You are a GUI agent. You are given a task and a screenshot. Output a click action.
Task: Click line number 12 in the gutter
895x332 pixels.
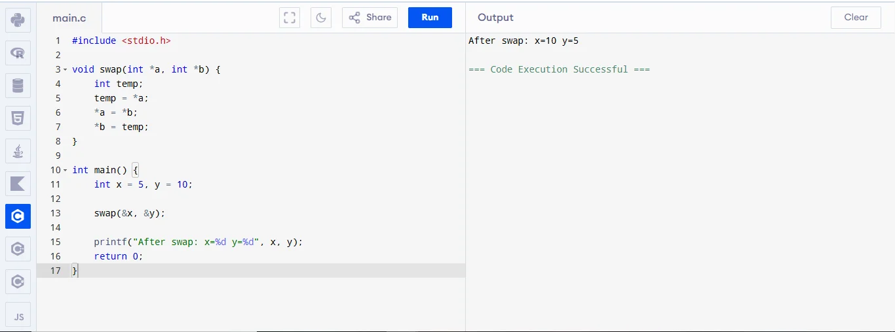tap(55, 199)
